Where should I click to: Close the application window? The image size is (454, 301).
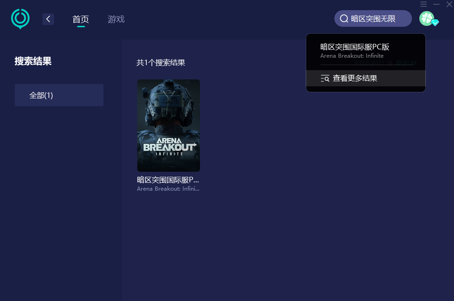point(449,4)
